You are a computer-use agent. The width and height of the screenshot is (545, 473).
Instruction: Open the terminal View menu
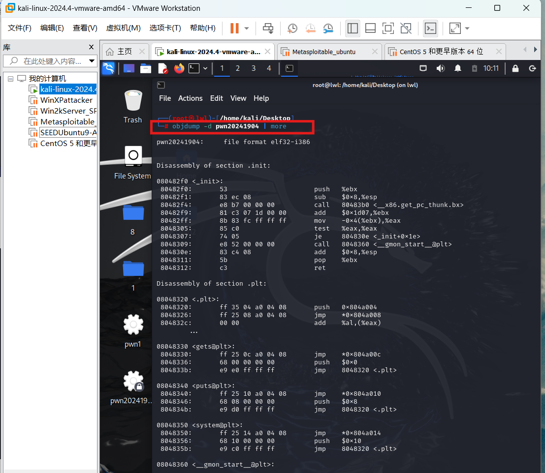coord(238,98)
